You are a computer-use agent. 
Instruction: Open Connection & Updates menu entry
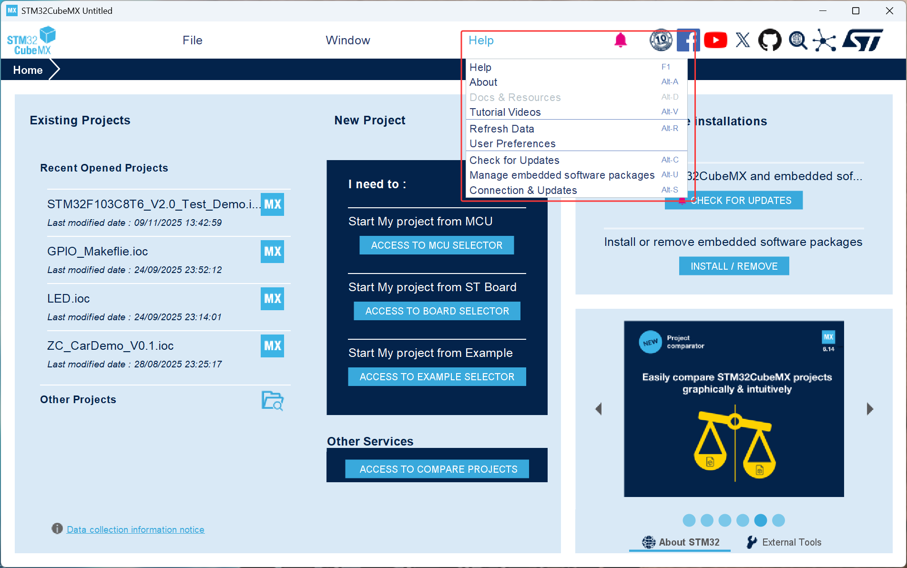coord(576,190)
